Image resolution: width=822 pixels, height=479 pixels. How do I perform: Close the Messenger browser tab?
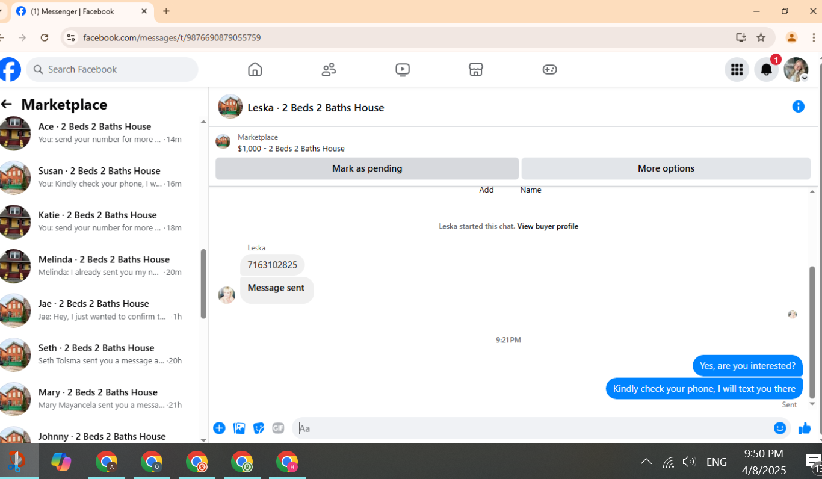[144, 11]
